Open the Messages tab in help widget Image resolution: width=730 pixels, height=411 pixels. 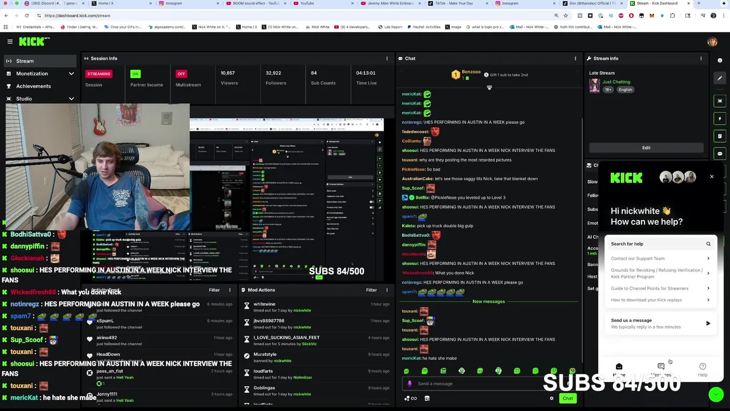point(661,369)
